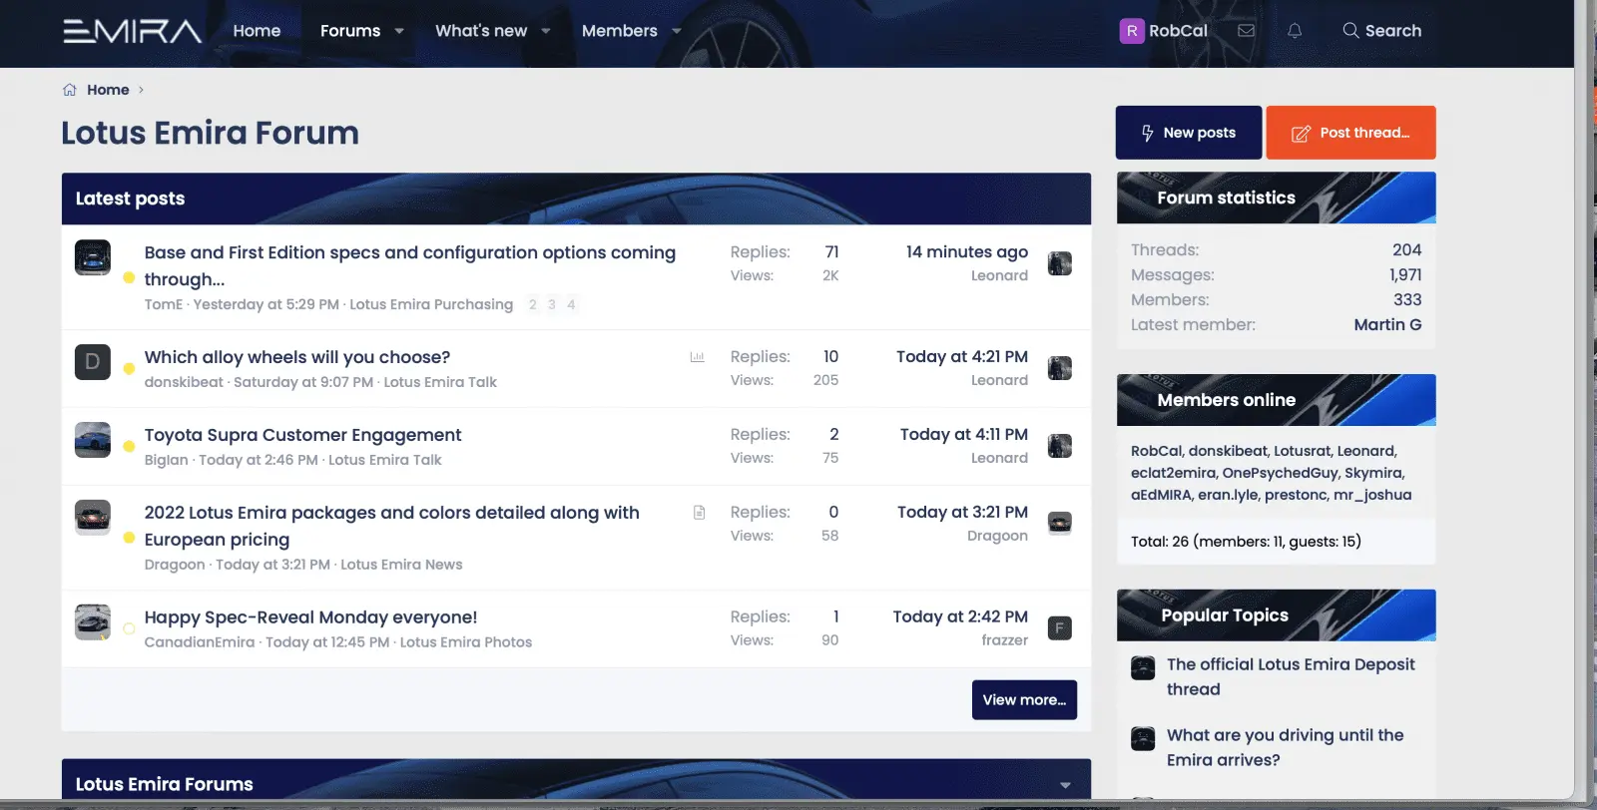Go to page 3 of first thread

(551, 305)
